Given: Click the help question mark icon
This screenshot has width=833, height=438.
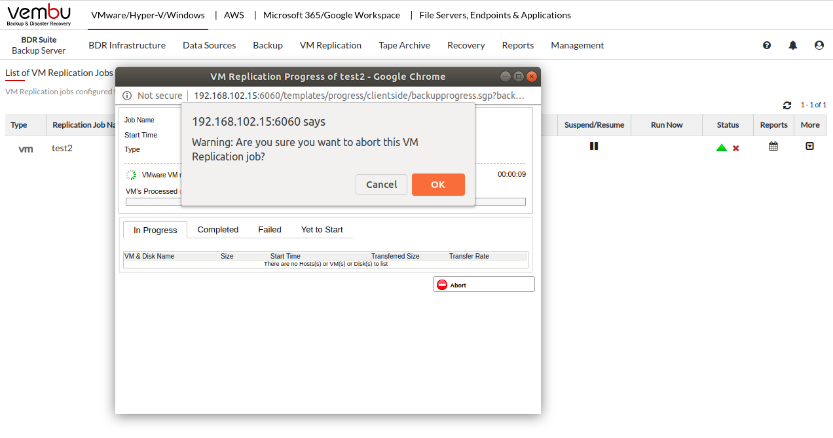Looking at the screenshot, I should [x=767, y=45].
